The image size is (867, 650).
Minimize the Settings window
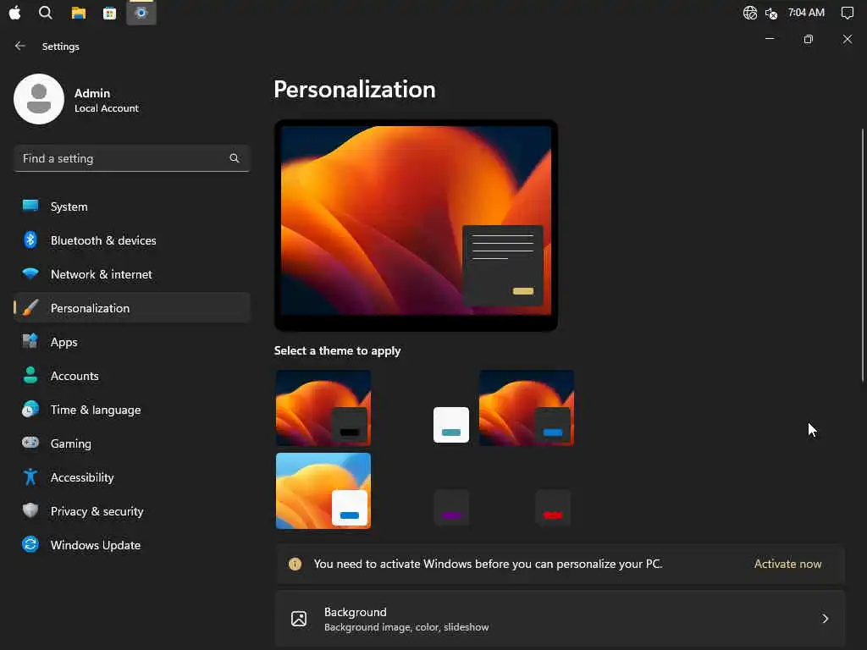coord(770,39)
